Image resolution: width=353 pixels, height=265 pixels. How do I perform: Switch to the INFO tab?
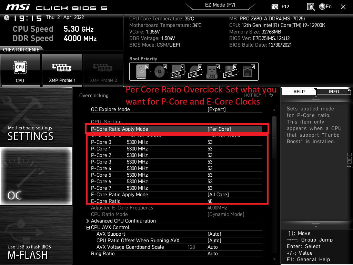334,92
